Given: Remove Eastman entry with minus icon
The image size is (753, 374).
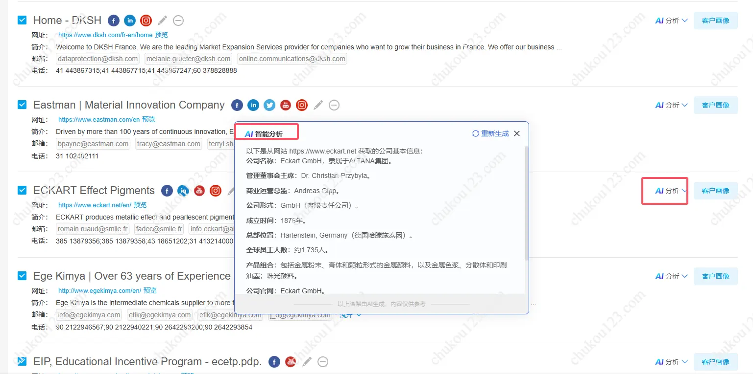Looking at the screenshot, I should [334, 105].
